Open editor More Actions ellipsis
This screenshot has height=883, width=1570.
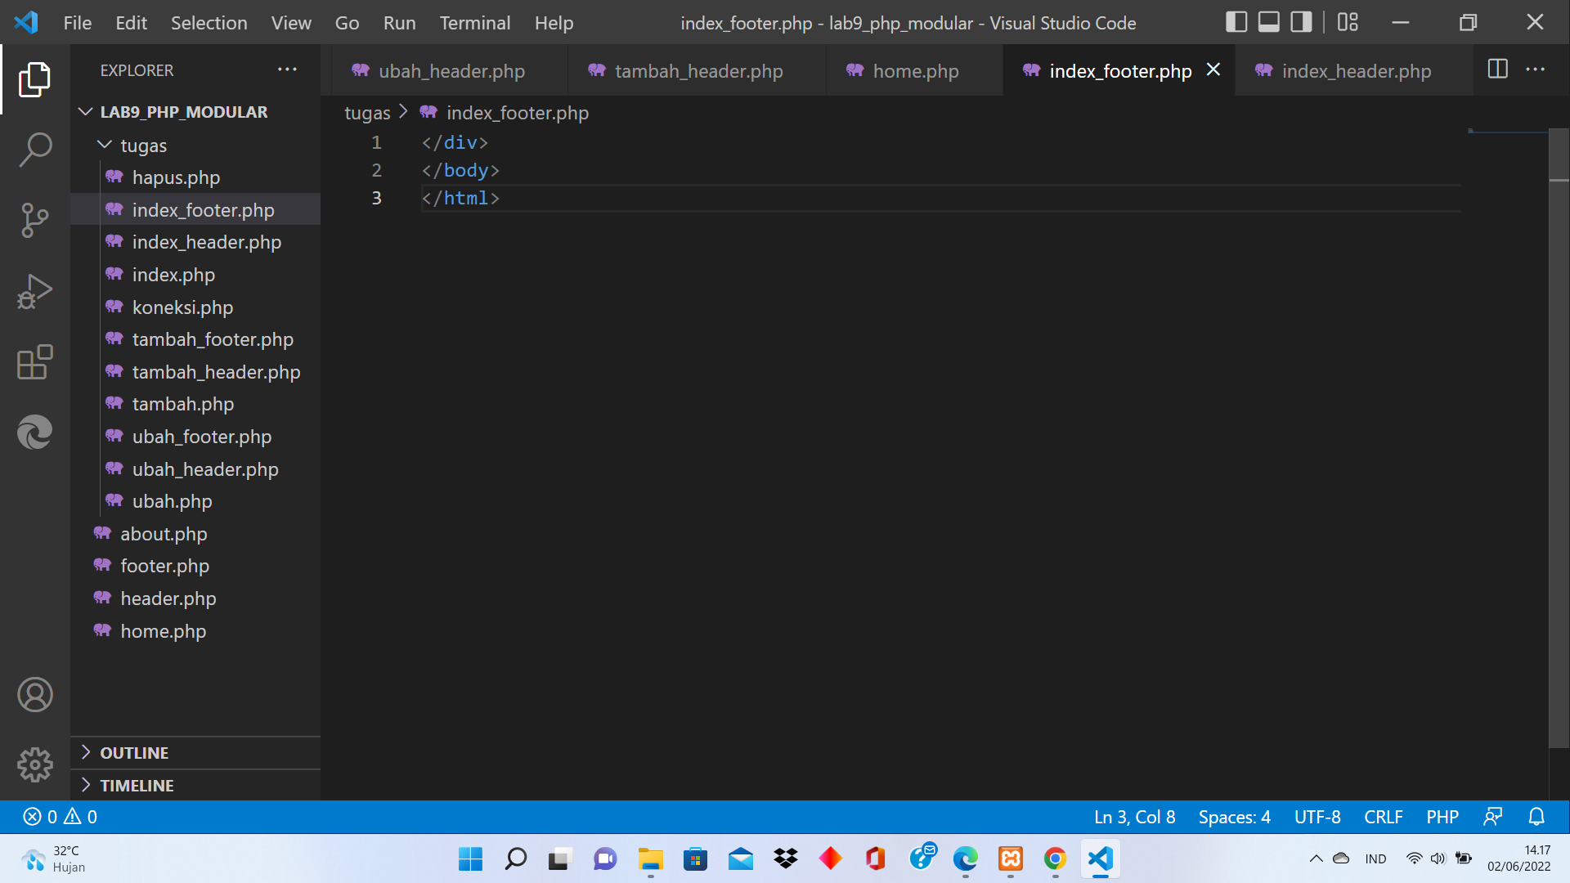1535,69
